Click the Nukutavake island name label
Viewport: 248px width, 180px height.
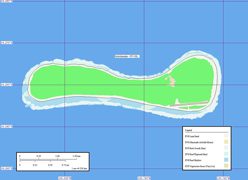click(x=127, y=56)
